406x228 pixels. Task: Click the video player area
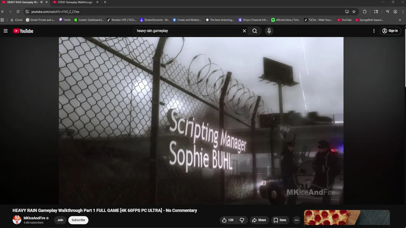(201, 121)
